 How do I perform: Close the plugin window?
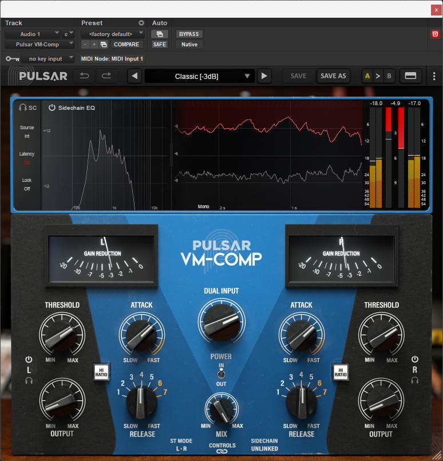coord(436,10)
